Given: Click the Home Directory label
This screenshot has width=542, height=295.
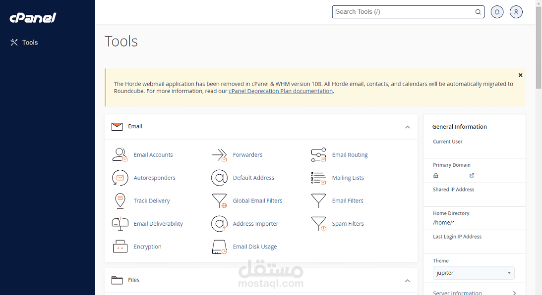Looking at the screenshot, I should pyautogui.click(x=451, y=213).
